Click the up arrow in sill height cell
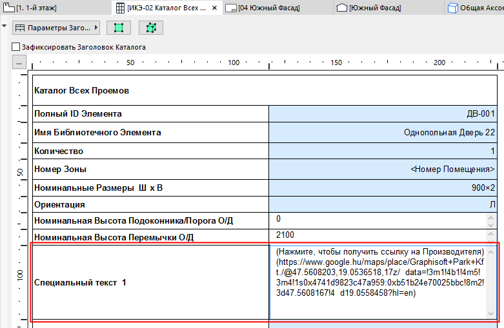Image resolution: width=504 pixels, height=328 pixels. 490,217
